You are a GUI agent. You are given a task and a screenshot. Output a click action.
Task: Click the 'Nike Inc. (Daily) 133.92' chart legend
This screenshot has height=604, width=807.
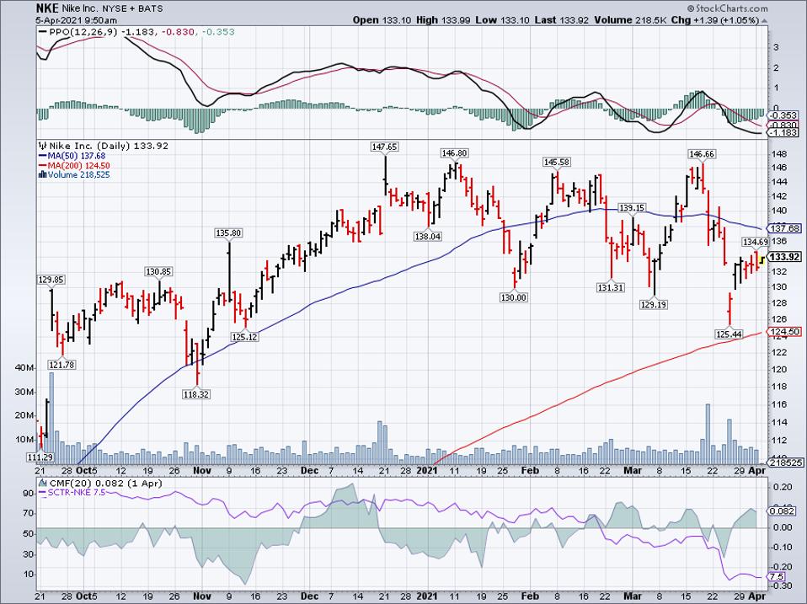[104, 146]
